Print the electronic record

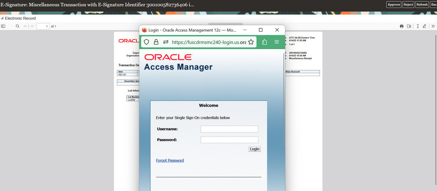(x=402, y=26)
